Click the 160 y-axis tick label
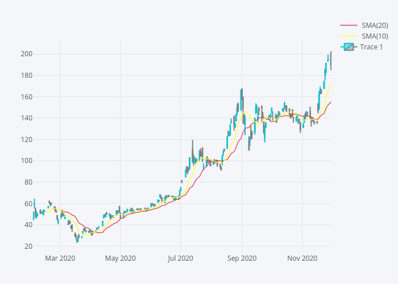 coord(27,97)
